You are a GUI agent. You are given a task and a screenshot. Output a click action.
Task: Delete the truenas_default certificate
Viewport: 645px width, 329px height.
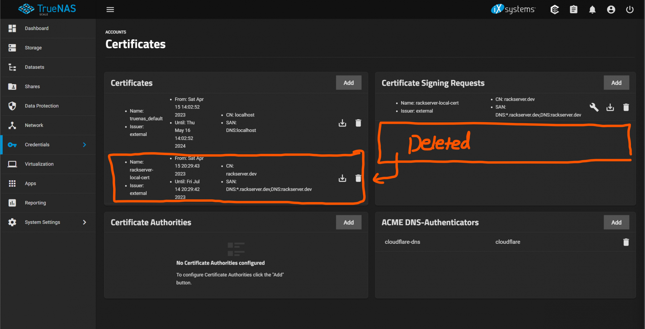(358, 123)
